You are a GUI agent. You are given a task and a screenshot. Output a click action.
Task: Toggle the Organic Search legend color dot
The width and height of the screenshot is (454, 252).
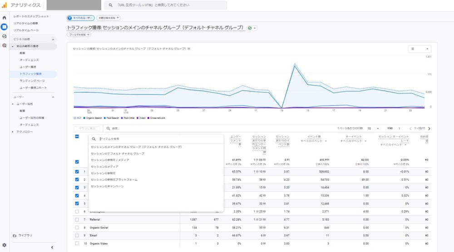[x=84, y=118]
